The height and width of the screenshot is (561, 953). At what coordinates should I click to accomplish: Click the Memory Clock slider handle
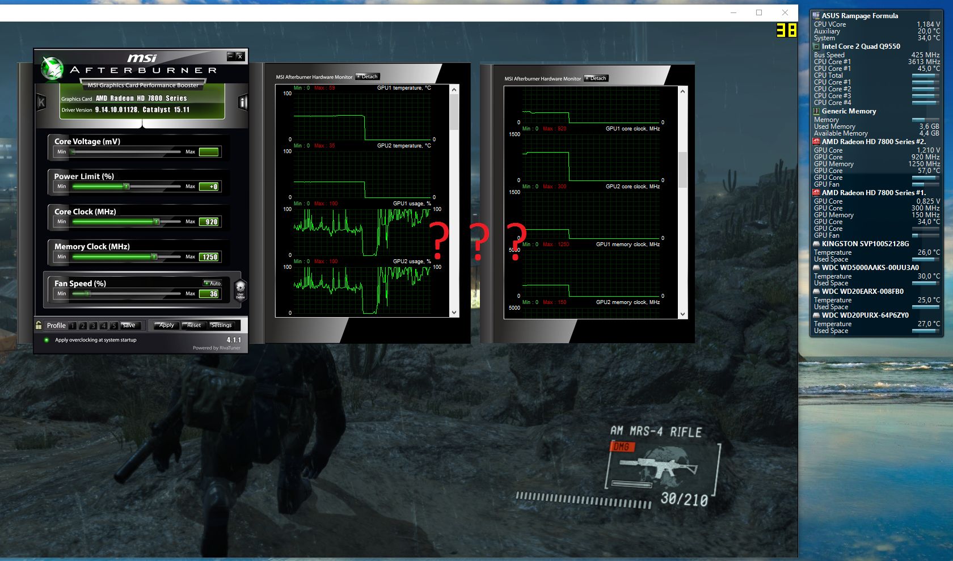click(154, 256)
